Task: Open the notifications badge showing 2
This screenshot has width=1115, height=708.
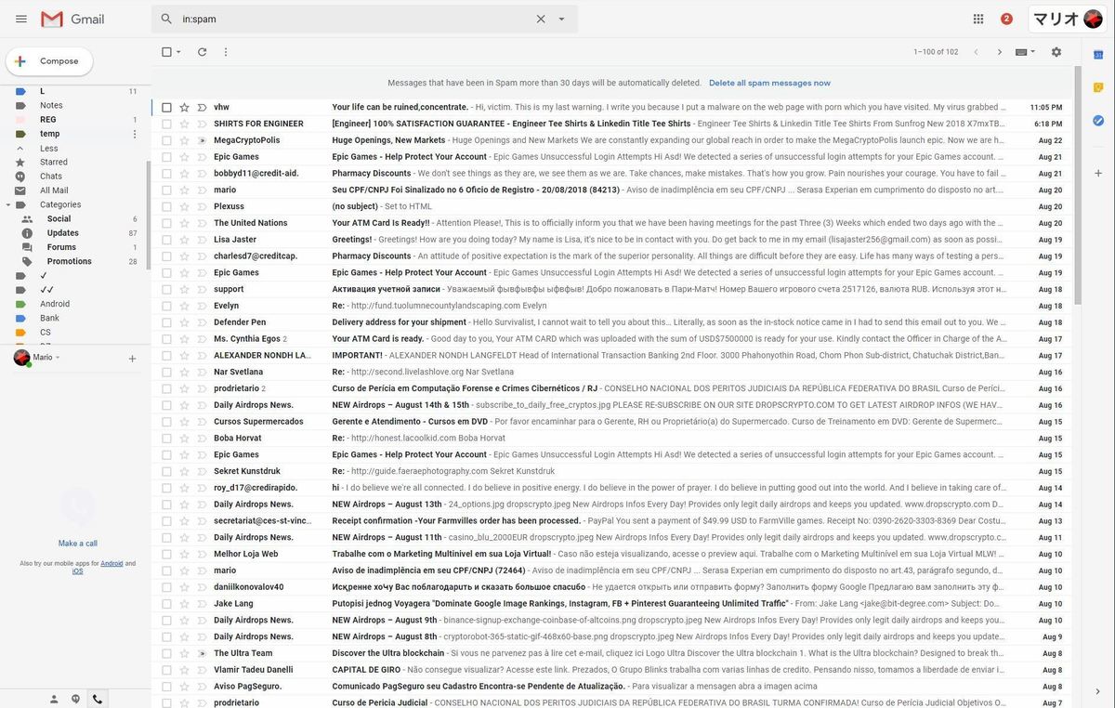Action: pos(1006,19)
